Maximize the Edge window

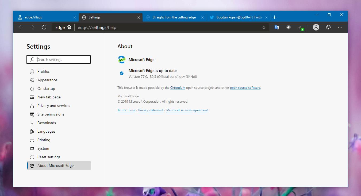point(329,15)
